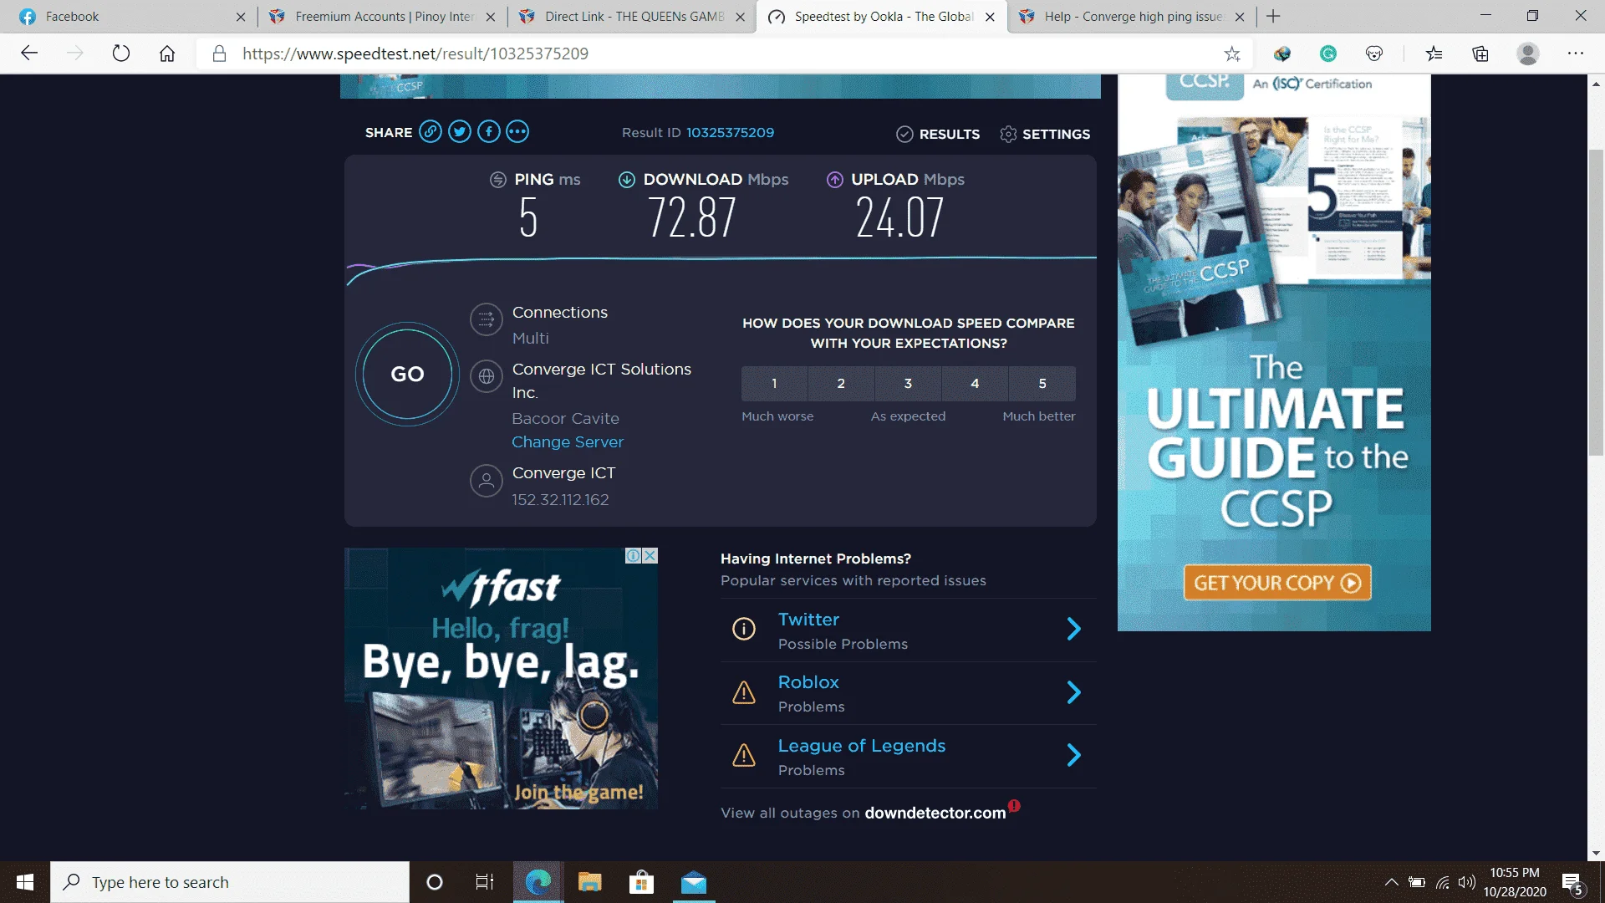Open Speedtest SETTINGS
Screen dimensions: 1605x903
point(1045,134)
